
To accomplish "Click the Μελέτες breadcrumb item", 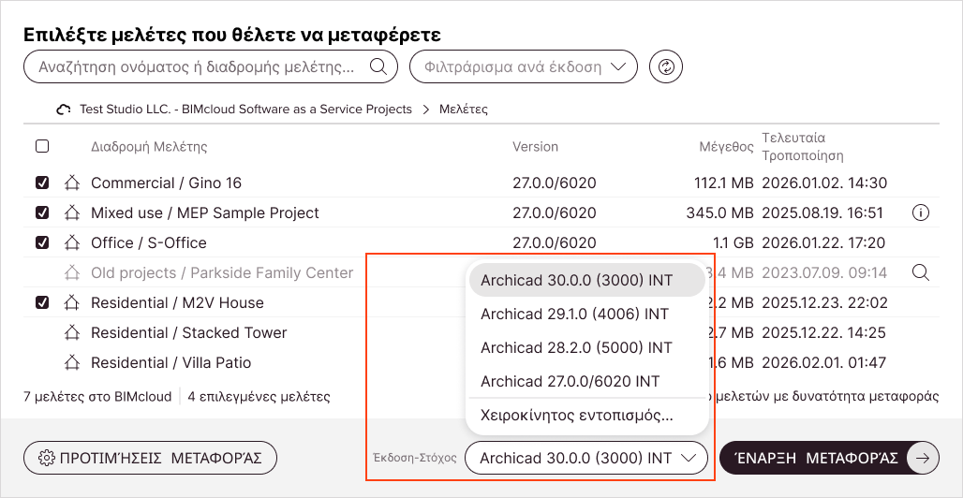I will pos(464,110).
